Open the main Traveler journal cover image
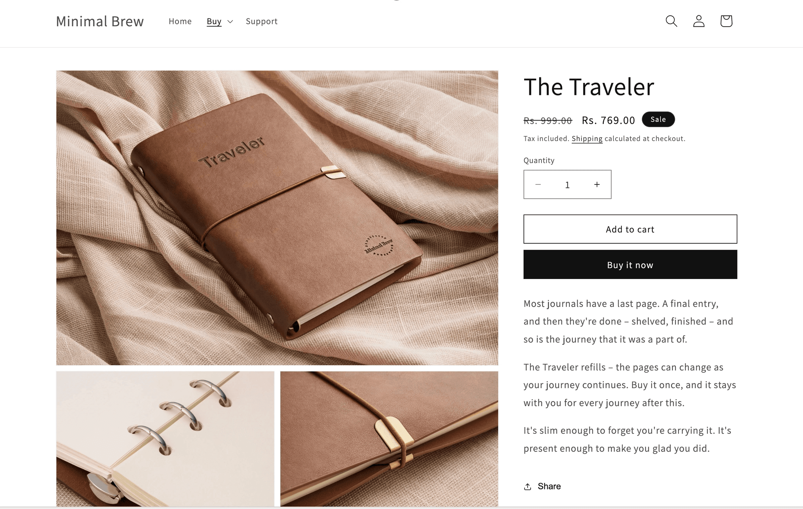This screenshot has width=803, height=509. (277, 218)
